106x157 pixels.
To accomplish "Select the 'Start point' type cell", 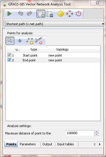I will 30,55.
